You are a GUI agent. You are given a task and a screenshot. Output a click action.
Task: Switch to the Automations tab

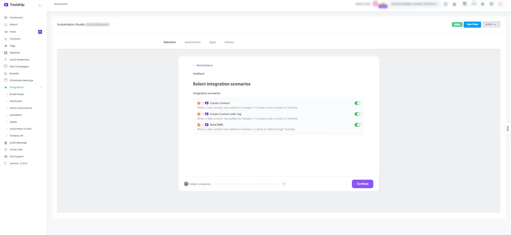tap(193, 42)
